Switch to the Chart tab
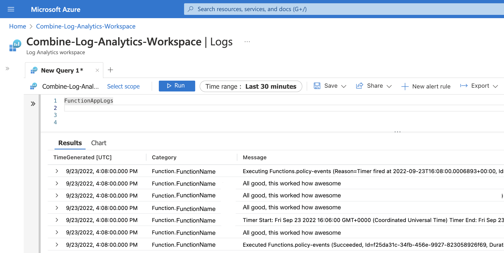Screen dimensions: 504x253 (99, 143)
